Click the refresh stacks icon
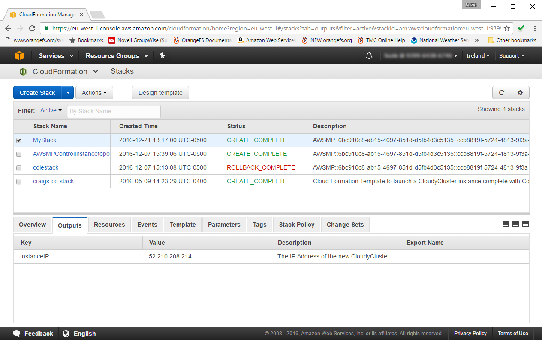Viewport: 542px width, 340px height. pos(501,92)
